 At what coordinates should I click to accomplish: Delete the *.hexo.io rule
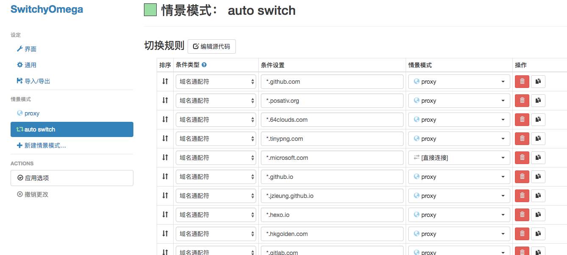522,215
